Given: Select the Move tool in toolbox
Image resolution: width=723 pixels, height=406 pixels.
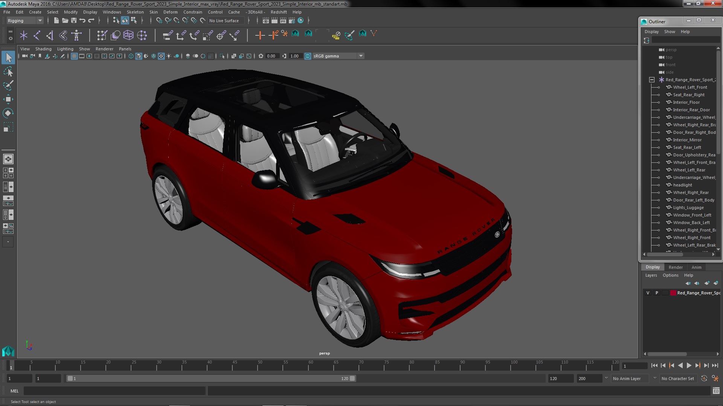Looking at the screenshot, I should (x=8, y=99).
